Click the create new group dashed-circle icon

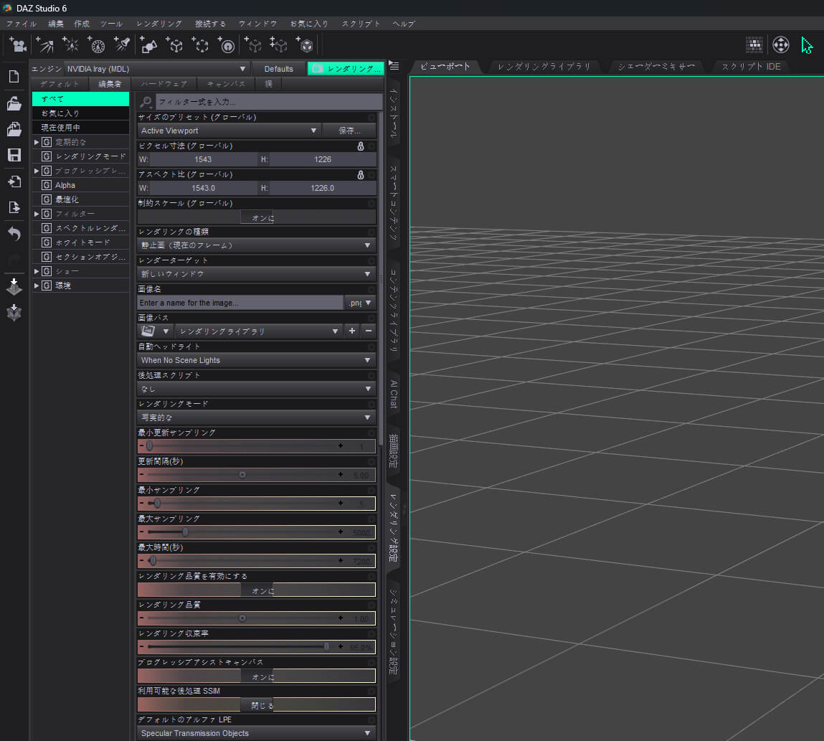pyautogui.click(x=200, y=45)
